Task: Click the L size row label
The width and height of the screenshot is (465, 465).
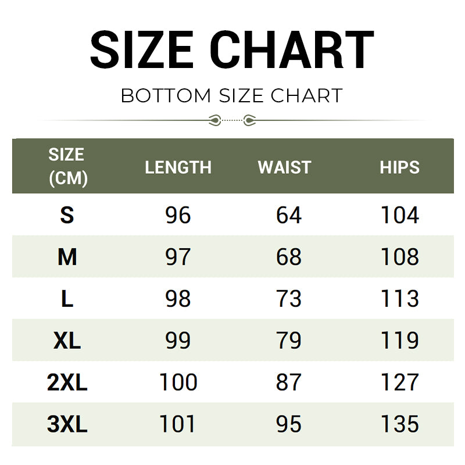Action: point(67,299)
